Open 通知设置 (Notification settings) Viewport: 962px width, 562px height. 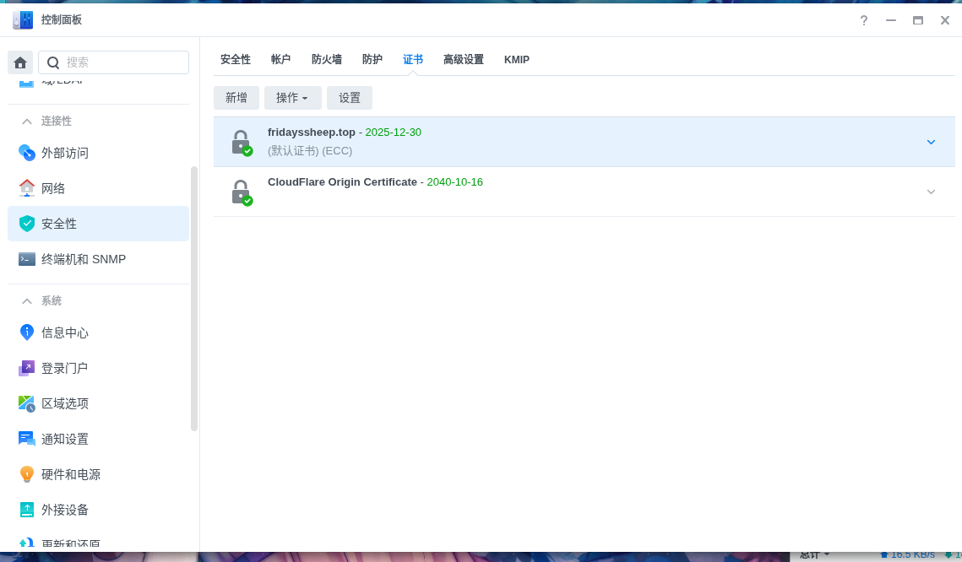(65, 439)
